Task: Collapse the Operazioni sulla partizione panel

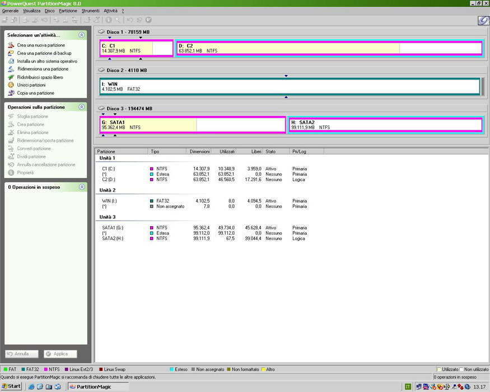Action: (82, 107)
